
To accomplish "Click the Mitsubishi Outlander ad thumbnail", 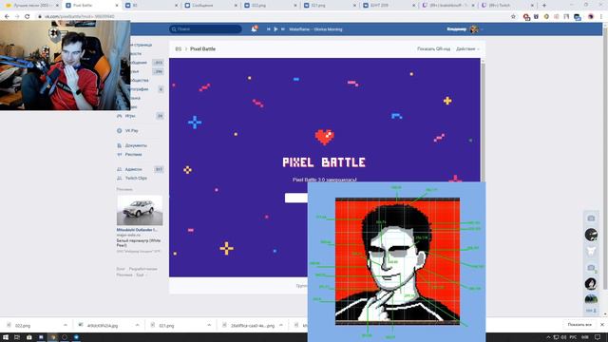I will (x=140, y=210).
